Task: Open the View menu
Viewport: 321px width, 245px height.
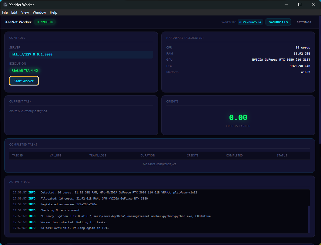Action: [x=25, y=12]
